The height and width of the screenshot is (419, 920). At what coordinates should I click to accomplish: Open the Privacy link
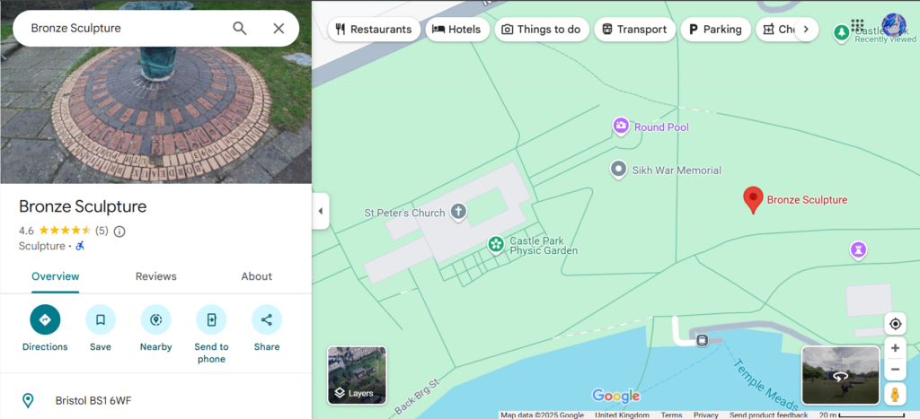coord(706,415)
